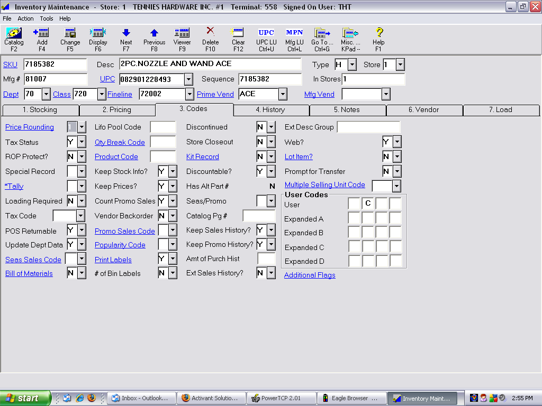Open the Web? dropdown
The image size is (542, 406).
[396, 142]
